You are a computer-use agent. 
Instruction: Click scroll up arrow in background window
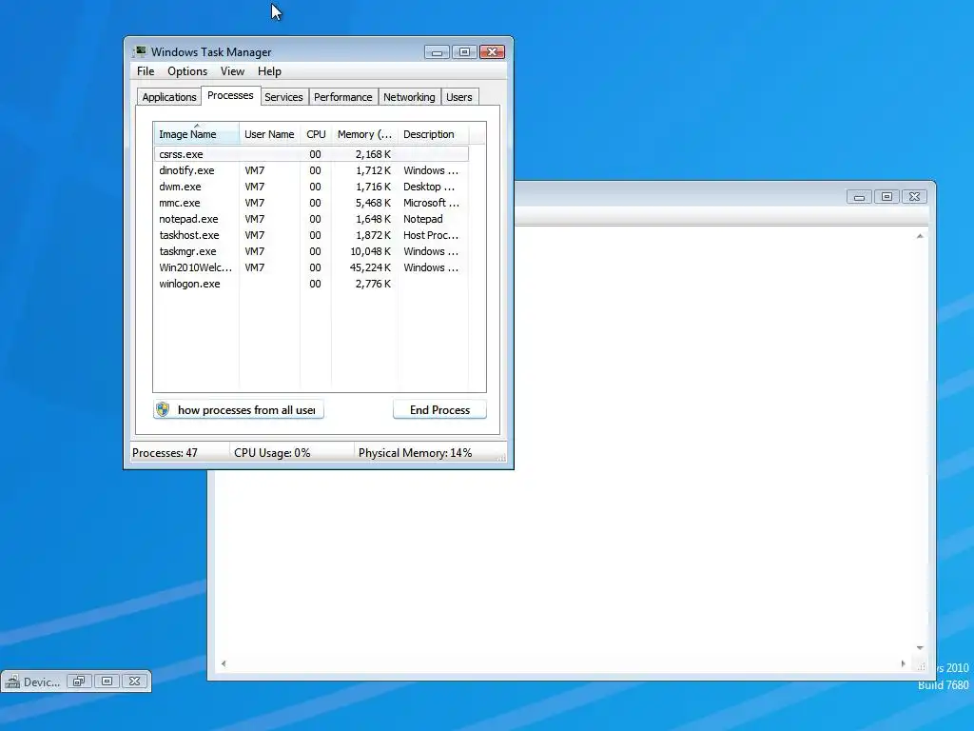[x=920, y=236]
